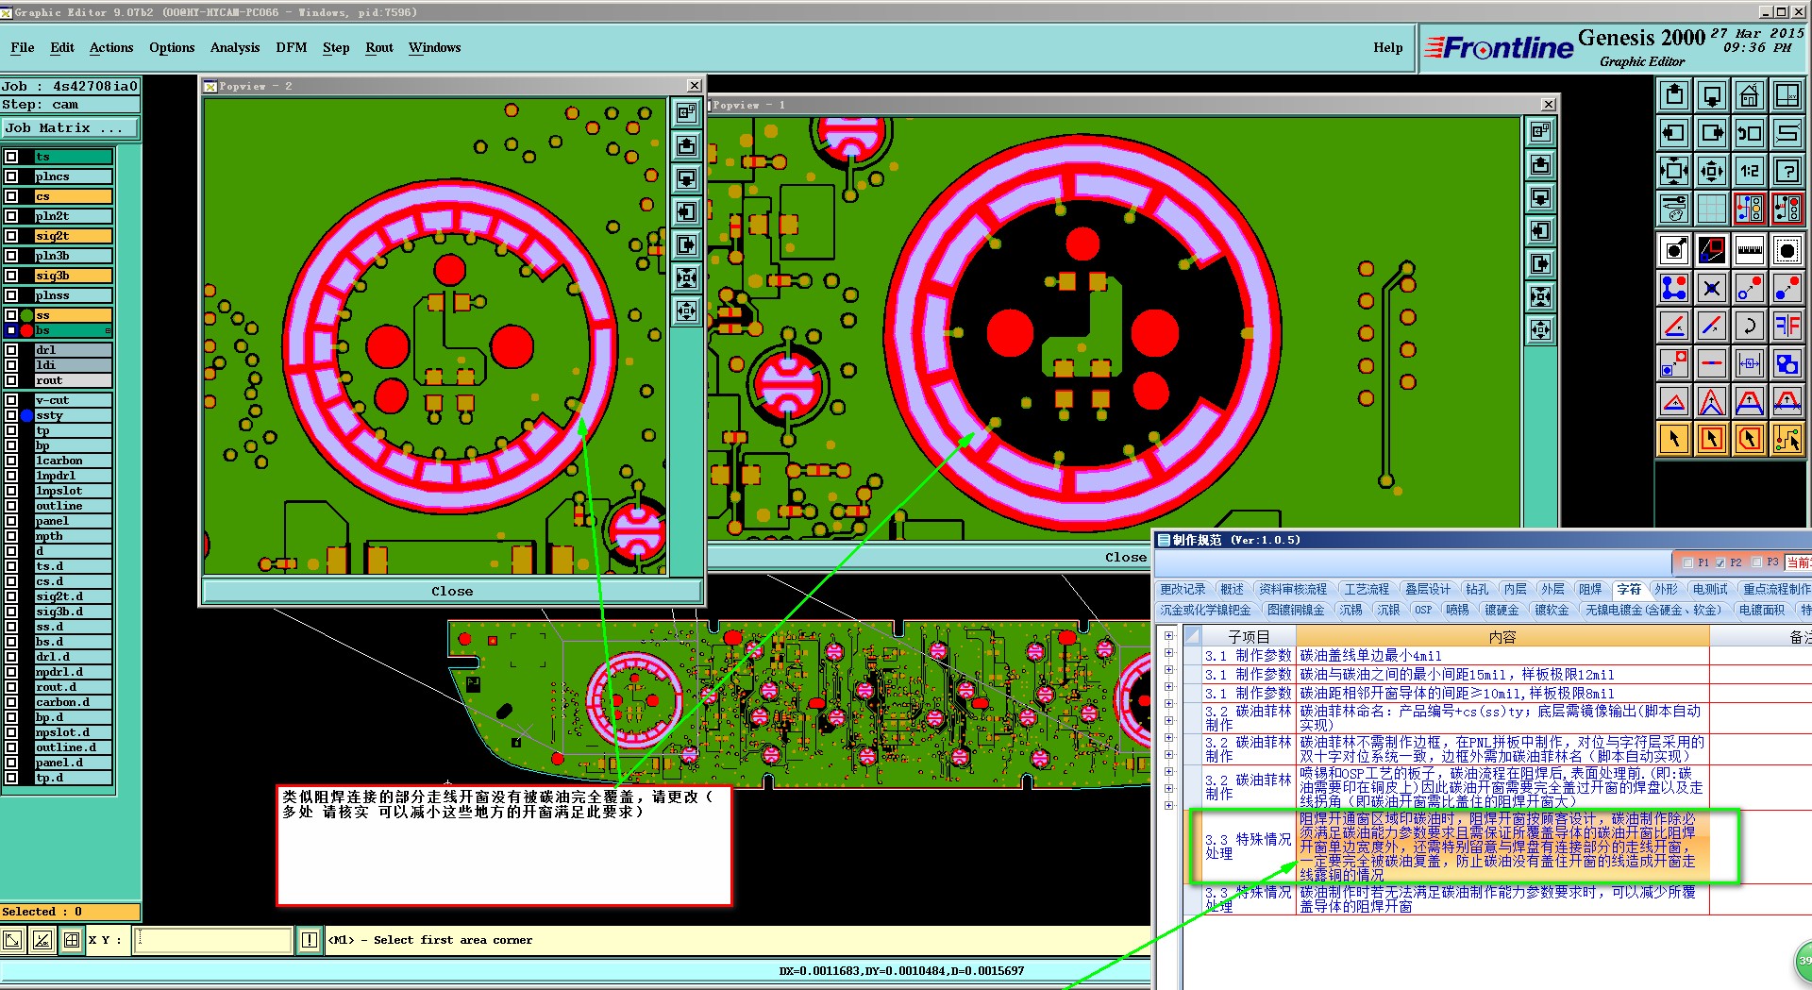Open the Help menu
1812x990 pixels.
pyautogui.click(x=1387, y=47)
